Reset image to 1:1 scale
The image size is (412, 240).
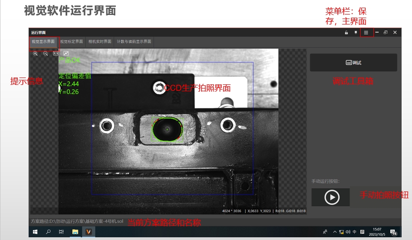(x=56, y=54)
